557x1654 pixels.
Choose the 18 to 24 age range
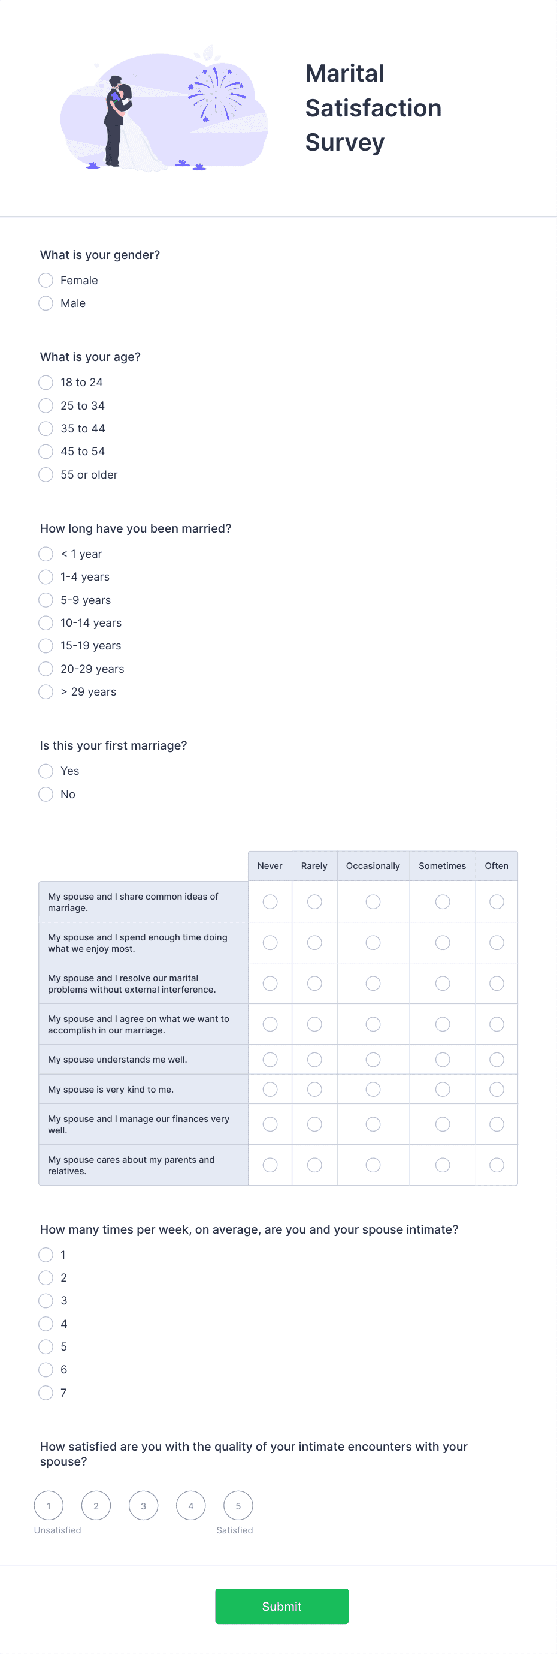(x=46, y=383)
